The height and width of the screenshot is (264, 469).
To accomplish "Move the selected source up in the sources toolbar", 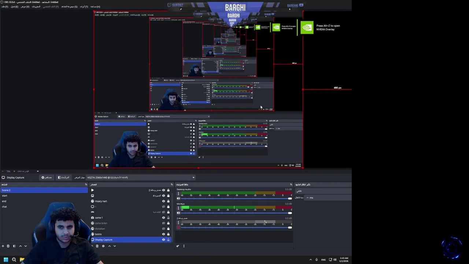I will point(109,246).
